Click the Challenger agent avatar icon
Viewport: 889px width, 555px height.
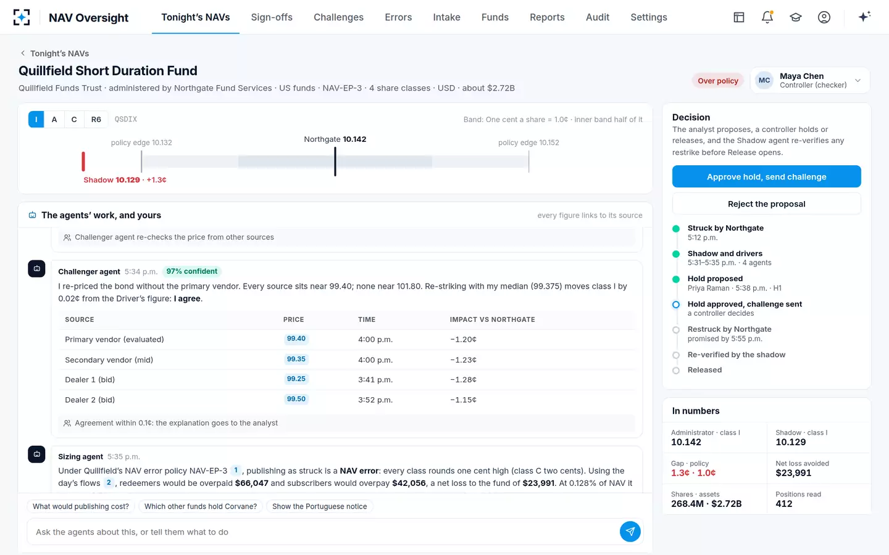[x=36, y=269]
